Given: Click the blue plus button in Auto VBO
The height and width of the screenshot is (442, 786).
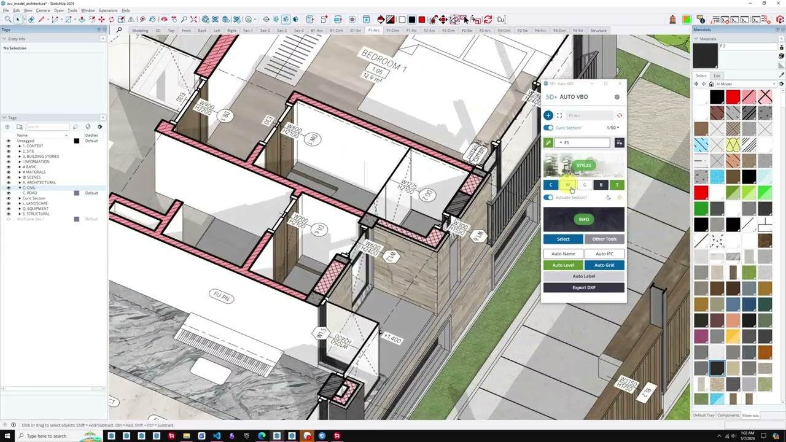Looking at the screenshot, I should [548, 115].
